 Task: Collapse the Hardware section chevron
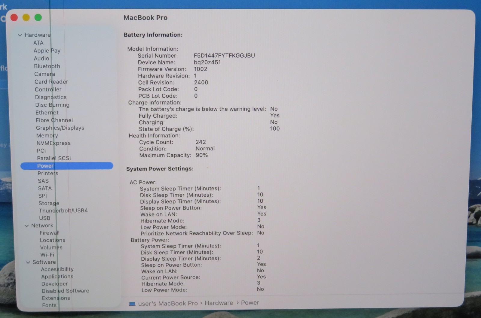(x=20, y=35)
